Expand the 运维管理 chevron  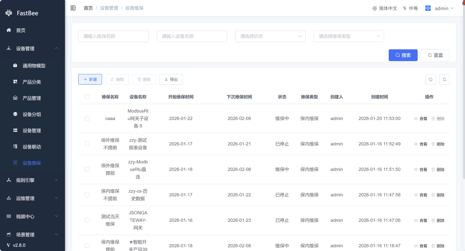pyautogui.click(x=56, y=198)
